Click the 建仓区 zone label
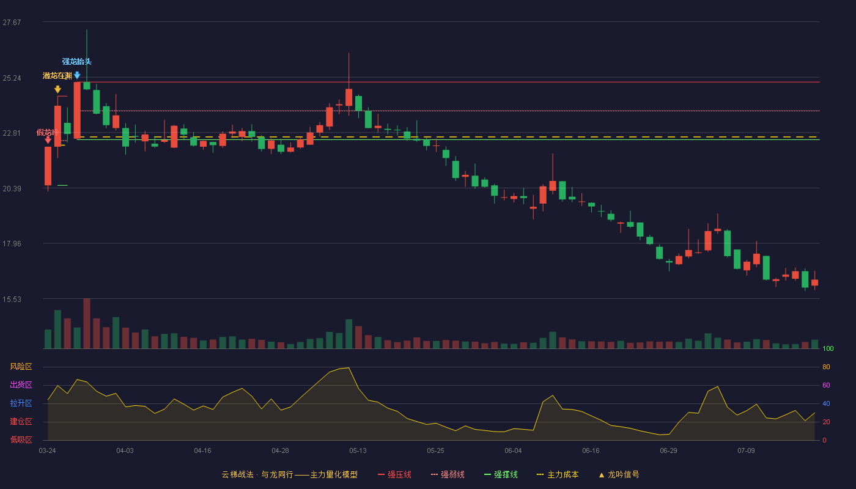 click(x=21, y=422)
